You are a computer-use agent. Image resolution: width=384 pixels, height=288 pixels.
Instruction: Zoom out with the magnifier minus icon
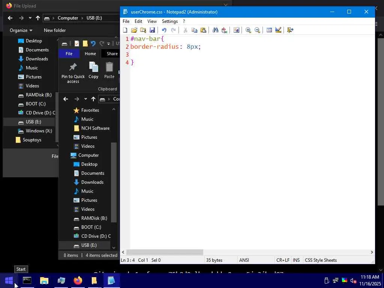[257, 30]
